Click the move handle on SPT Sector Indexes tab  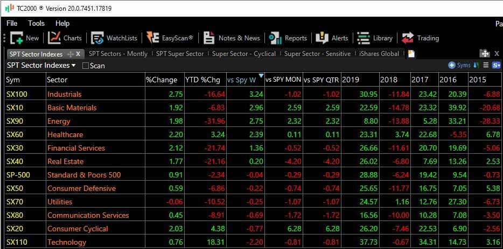70,54
